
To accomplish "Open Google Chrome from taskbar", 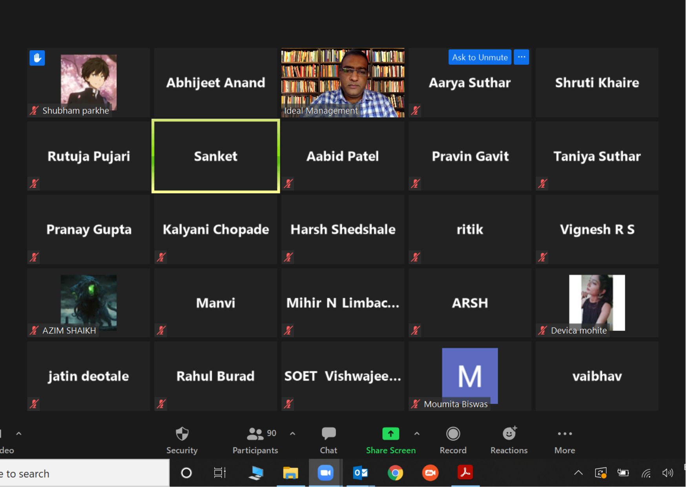I will coord(395,473).
